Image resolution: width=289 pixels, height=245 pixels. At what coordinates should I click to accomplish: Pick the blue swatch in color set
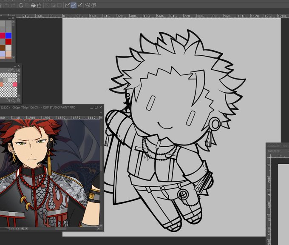[8, 36]
